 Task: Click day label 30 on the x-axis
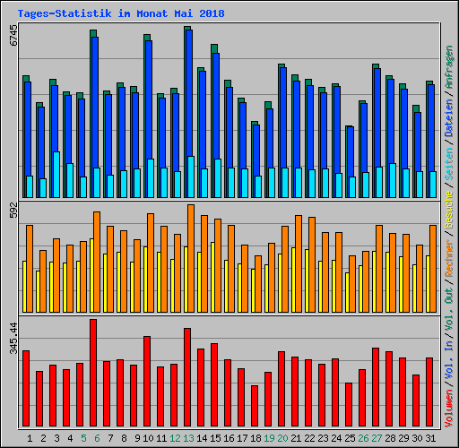[417, 438]
